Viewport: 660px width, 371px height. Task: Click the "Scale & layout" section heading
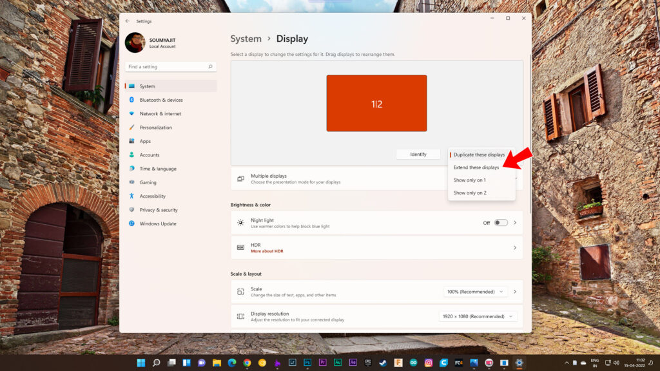[246, 274]
